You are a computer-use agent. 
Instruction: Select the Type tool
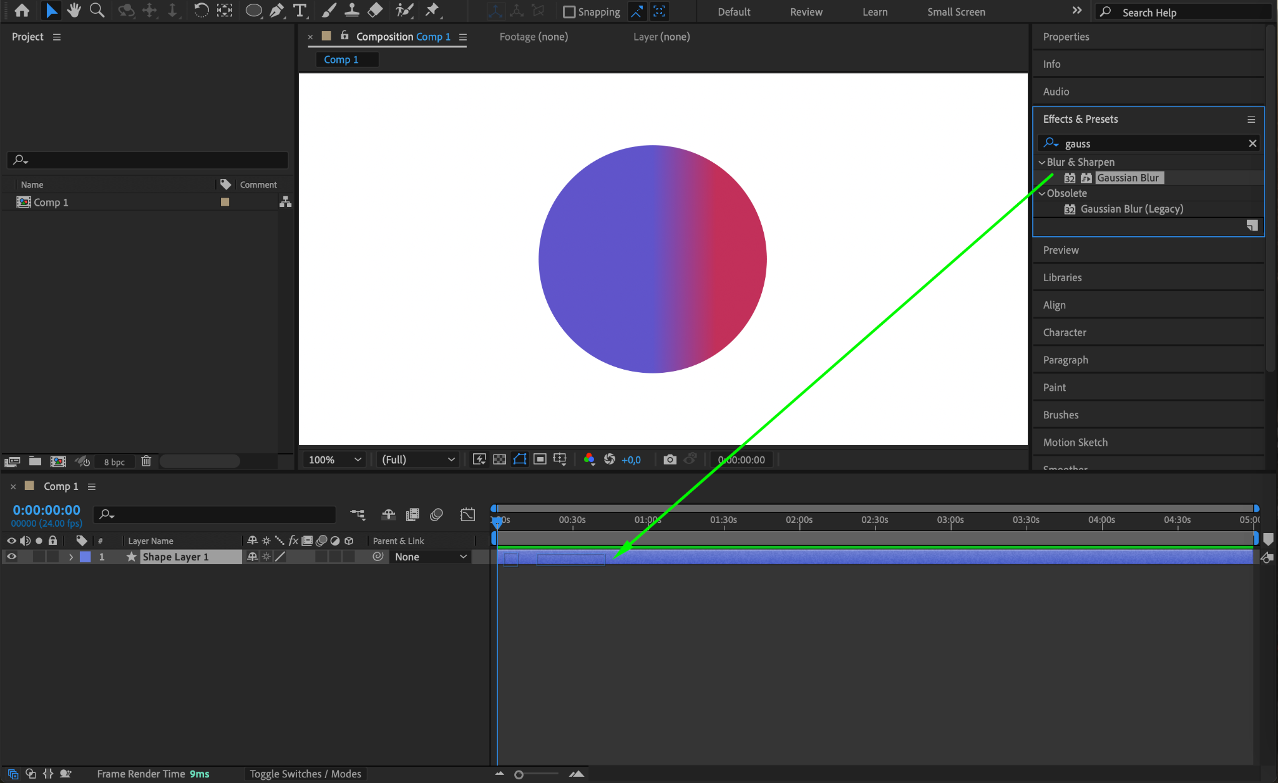300,11
